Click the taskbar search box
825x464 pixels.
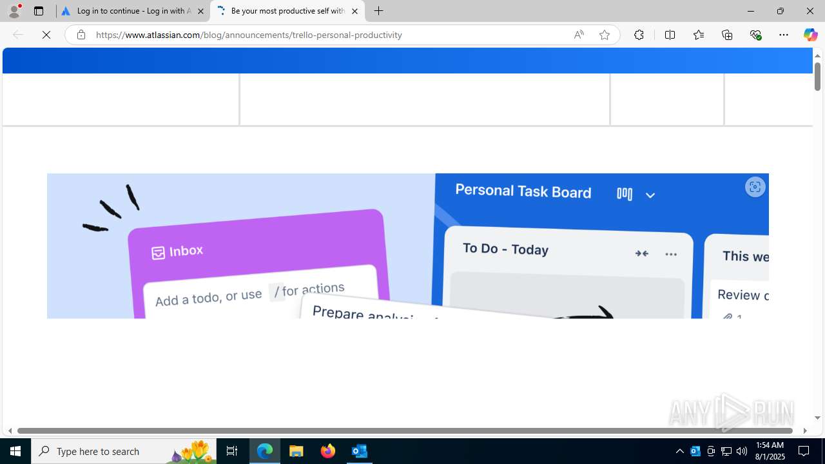(x=124, y=451)
